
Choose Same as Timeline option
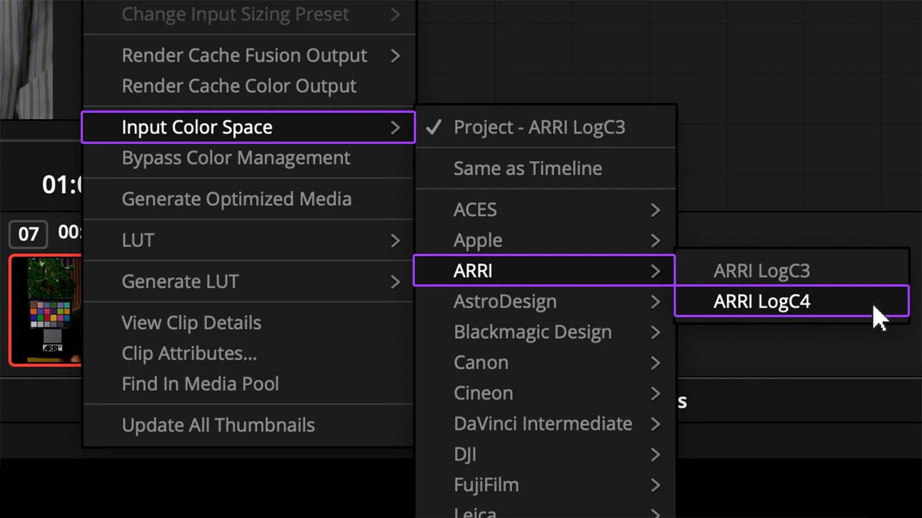coord(545,168)
